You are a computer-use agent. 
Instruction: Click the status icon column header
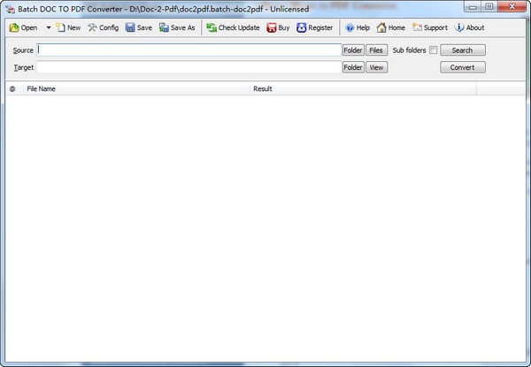point(12,88)
